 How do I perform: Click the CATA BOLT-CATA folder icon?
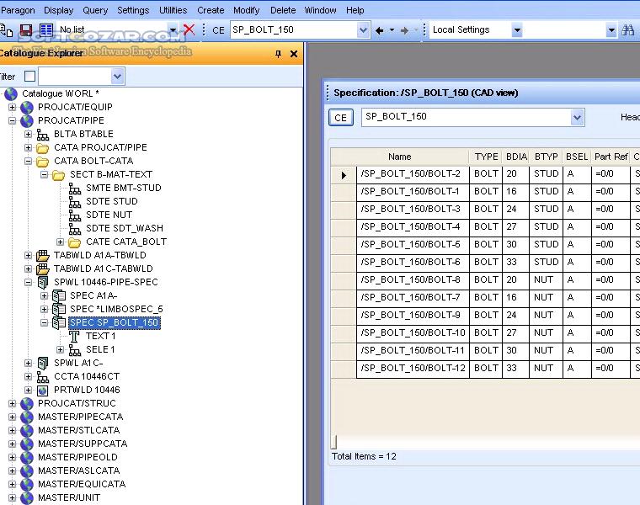42,161
